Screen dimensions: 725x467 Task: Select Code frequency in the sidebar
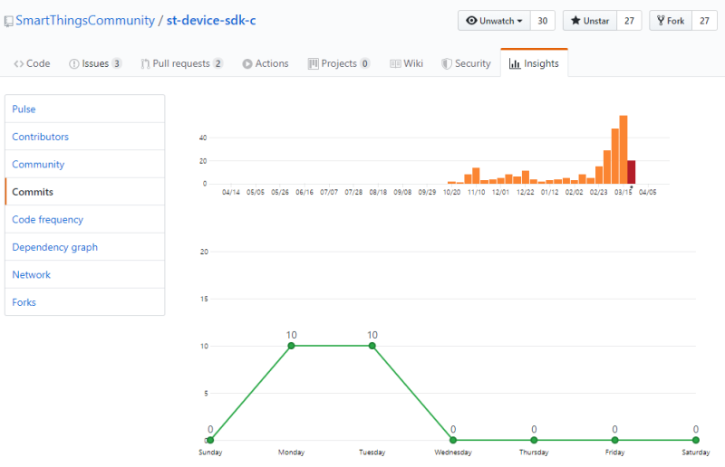(x=84, y=219)
